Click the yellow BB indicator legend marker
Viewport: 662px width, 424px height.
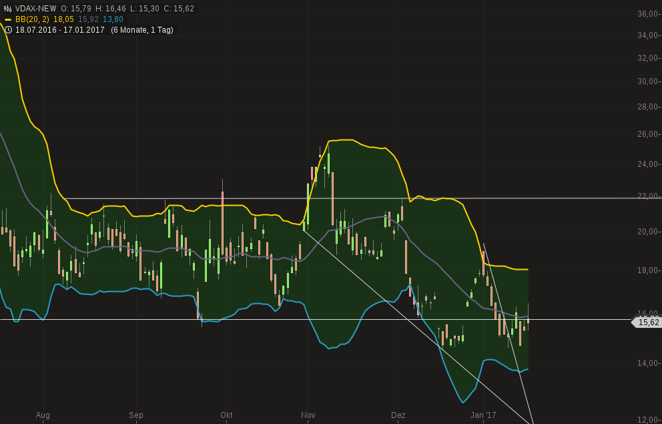click(x=8, y=19)
